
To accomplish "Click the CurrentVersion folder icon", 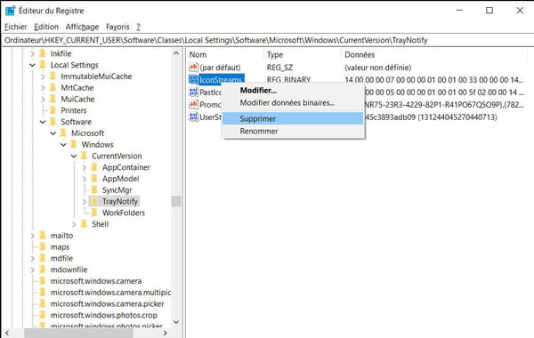I will tap(84, 156).
